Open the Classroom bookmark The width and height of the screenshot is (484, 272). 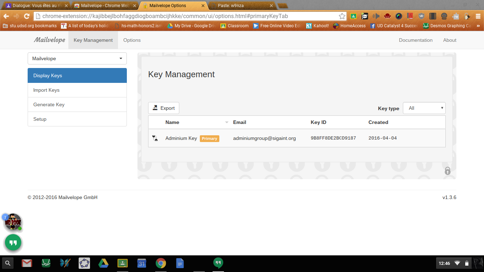[x=235, y=26]
